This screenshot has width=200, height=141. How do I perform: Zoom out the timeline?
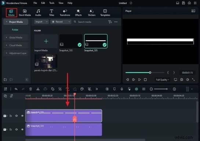pos(151,89)
